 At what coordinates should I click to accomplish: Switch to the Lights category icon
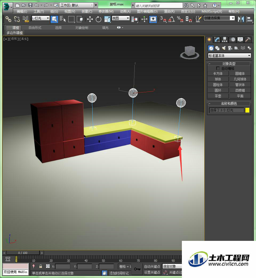tap(224, 48)
